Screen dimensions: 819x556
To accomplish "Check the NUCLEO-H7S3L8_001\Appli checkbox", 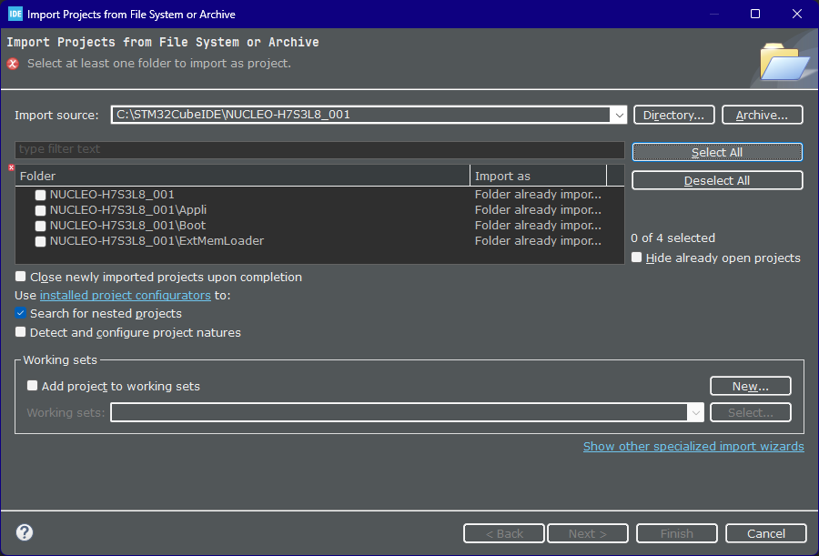I will pos(40,210).
